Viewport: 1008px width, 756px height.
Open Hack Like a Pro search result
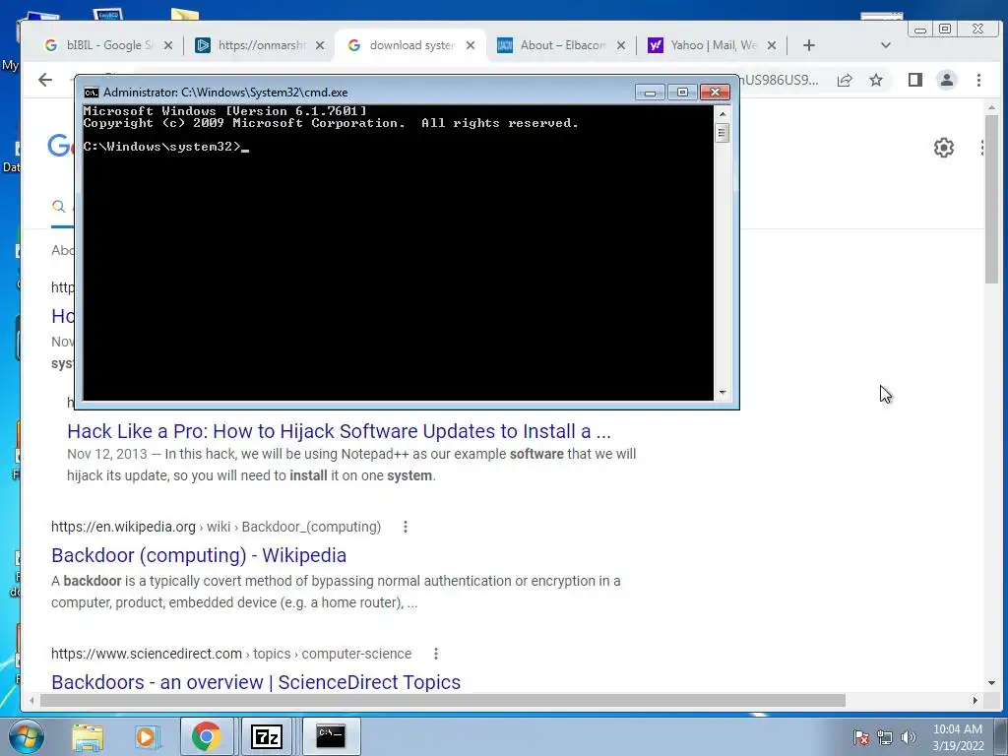click(339, 431)
